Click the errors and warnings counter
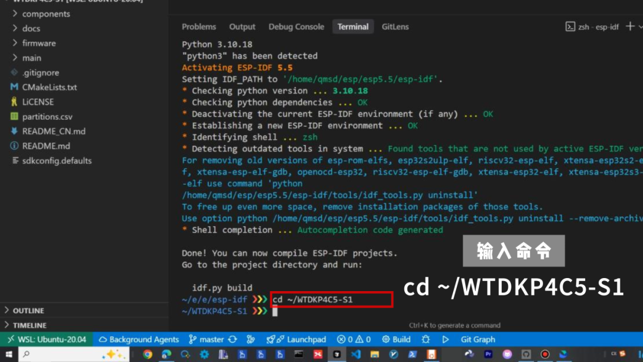 (354, 339)
